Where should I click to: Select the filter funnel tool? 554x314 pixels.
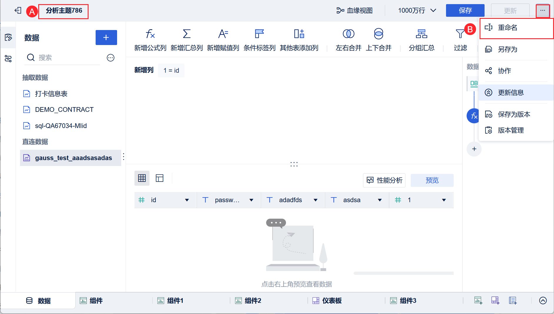tap(460, 40)
